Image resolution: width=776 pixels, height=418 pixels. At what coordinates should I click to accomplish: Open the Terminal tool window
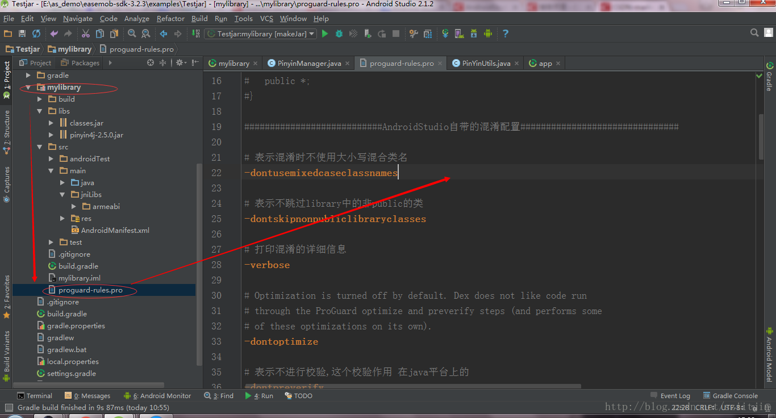coord(35,396)
